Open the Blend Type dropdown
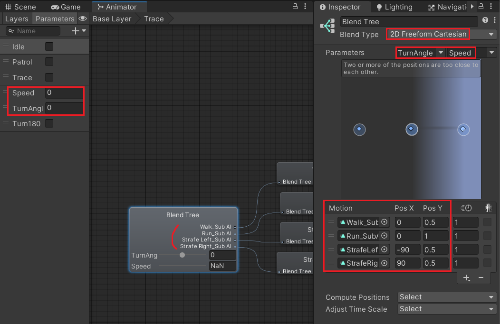 (441, 34)
